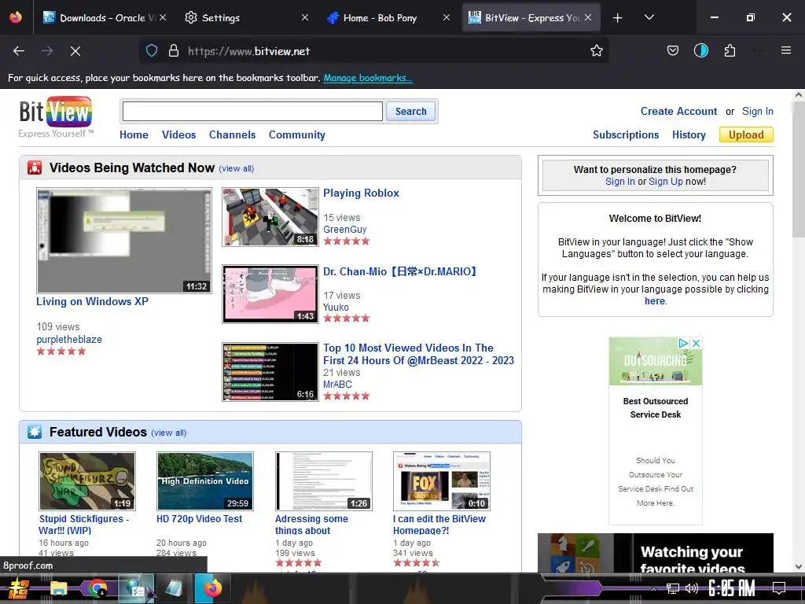The image size is (805, 604).
Task: Open the Save to Pocket icon
Action: tap(673, 51)
